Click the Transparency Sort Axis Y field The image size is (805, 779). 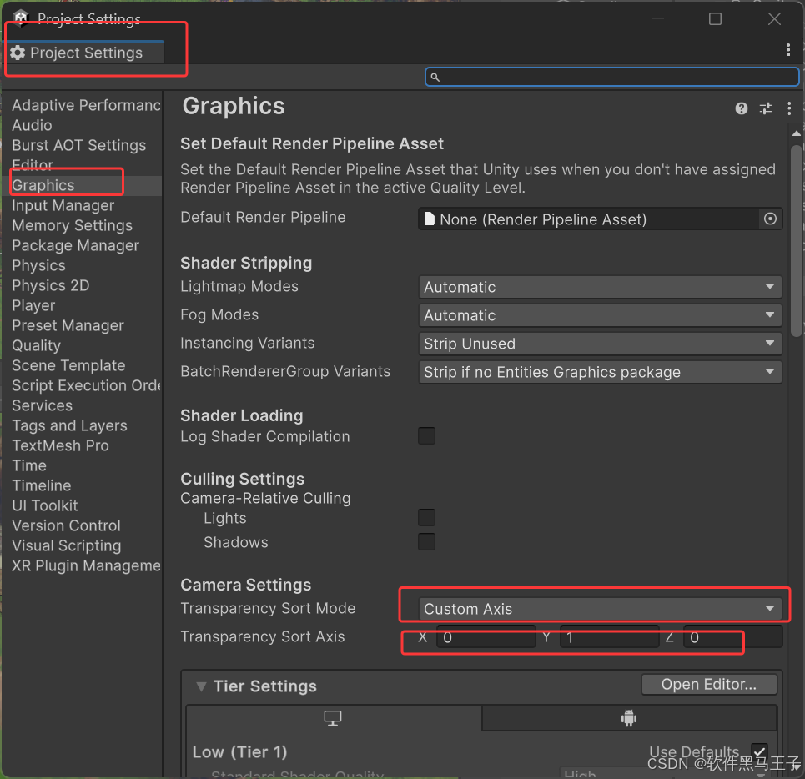click(610, 637)
